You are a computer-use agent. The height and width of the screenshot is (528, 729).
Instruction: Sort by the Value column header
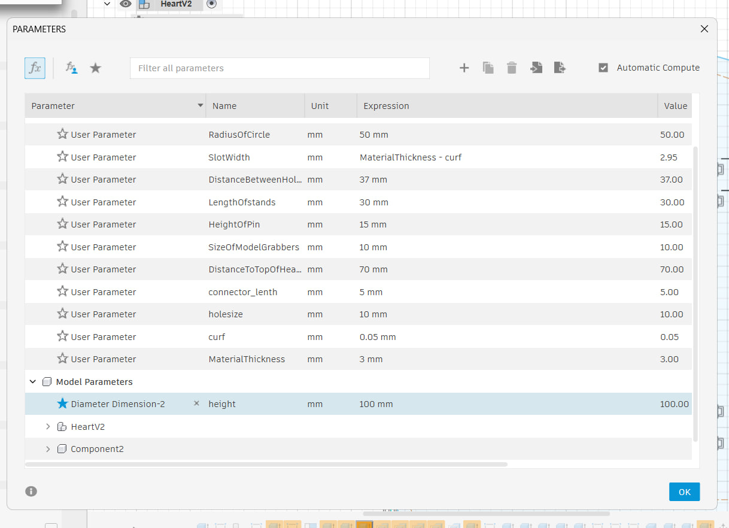(675, 106)
